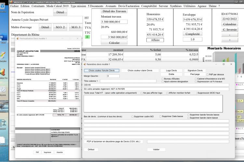Toggle Bureau d'Etudes checkbox
This screenshot has height=162, width=244.
163,79
